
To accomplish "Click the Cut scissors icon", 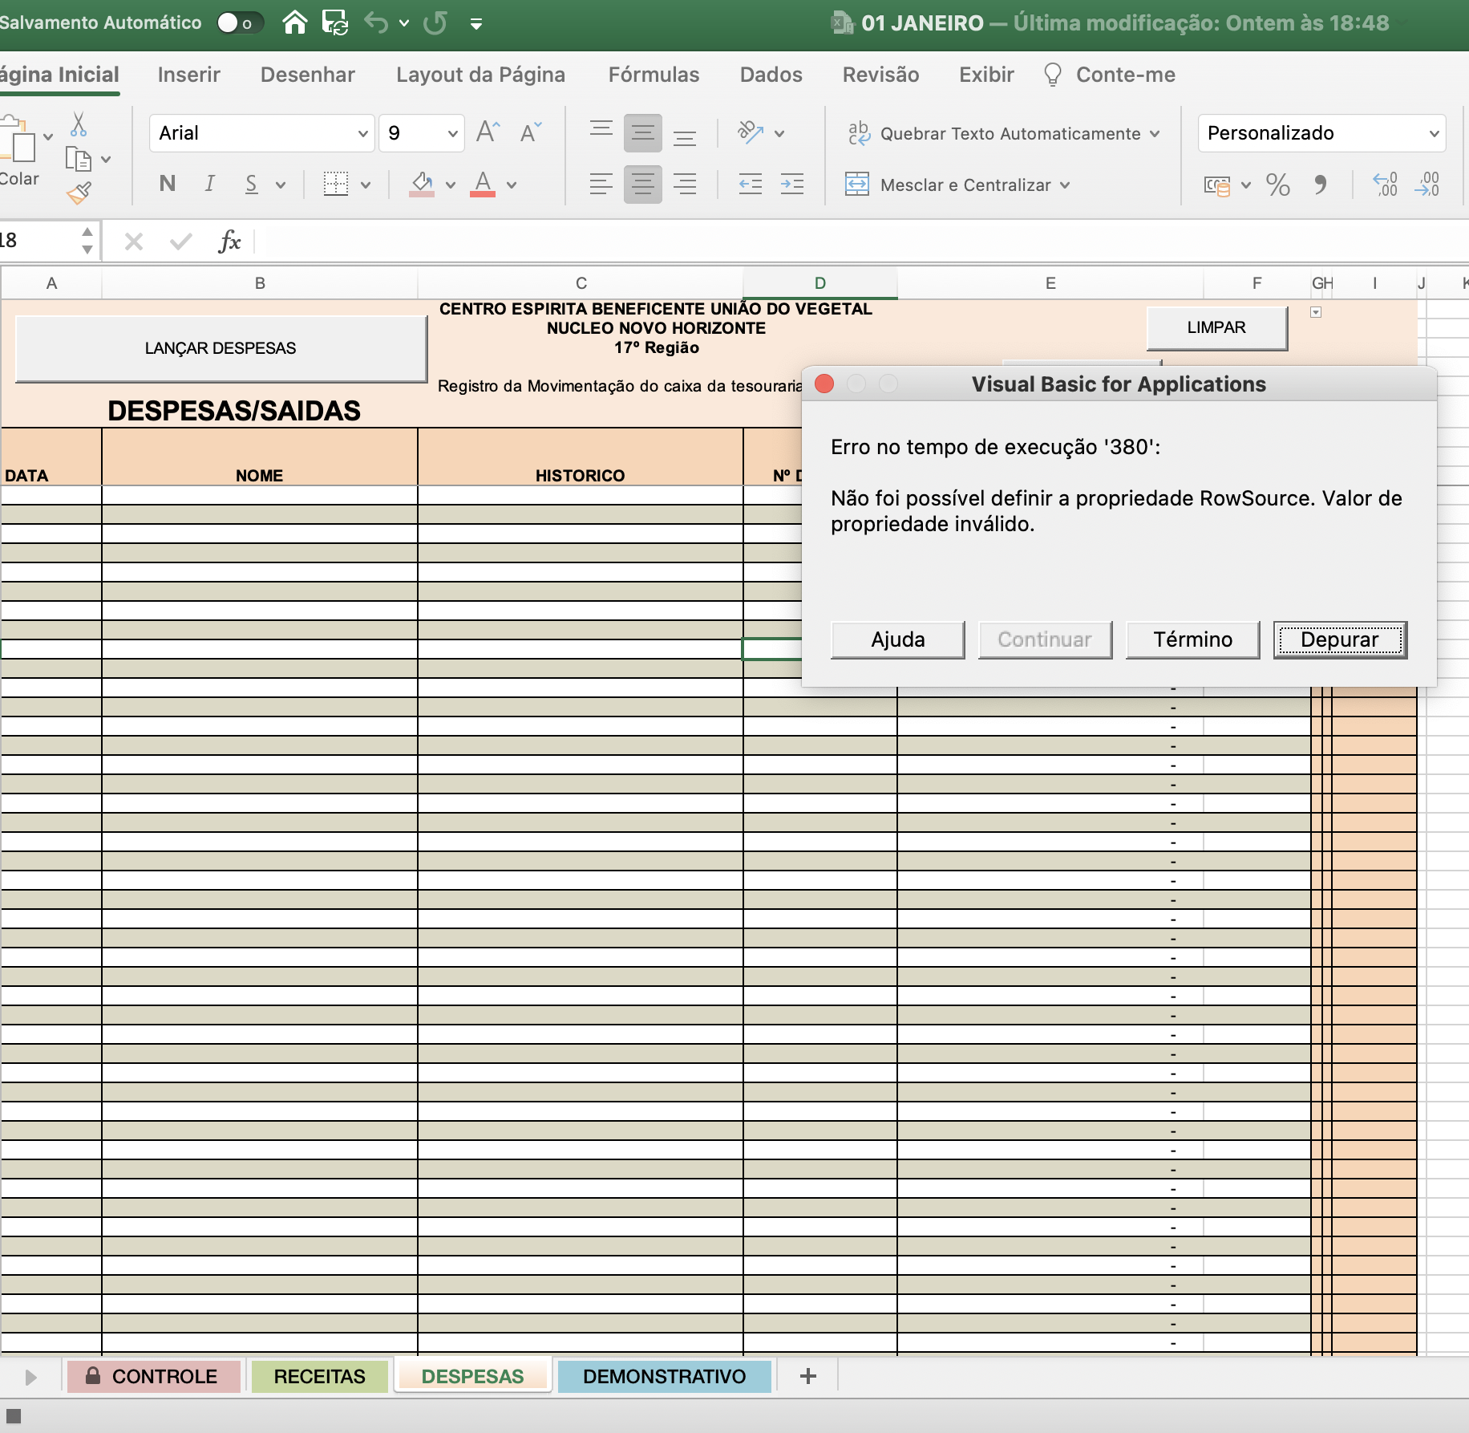I will (x=79, y=124).
